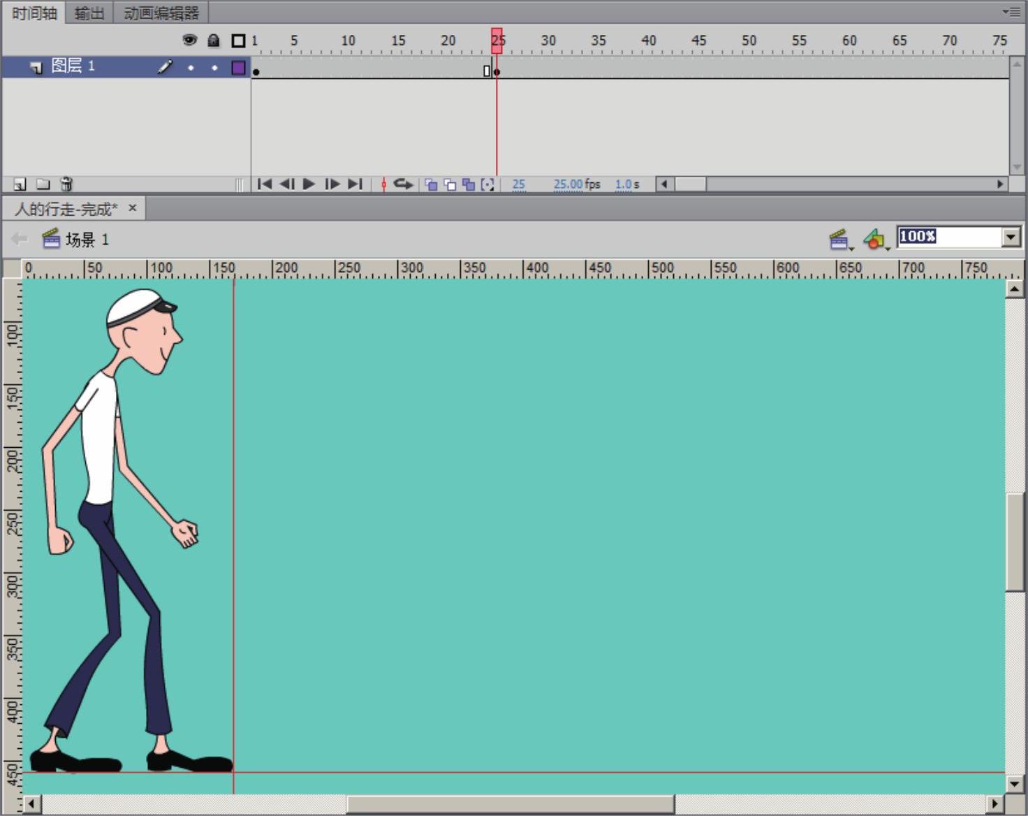The height and width of the screenshot is (816, 1028).
Task: Toggle the Onion Skin icon
Action: [432, 184]
